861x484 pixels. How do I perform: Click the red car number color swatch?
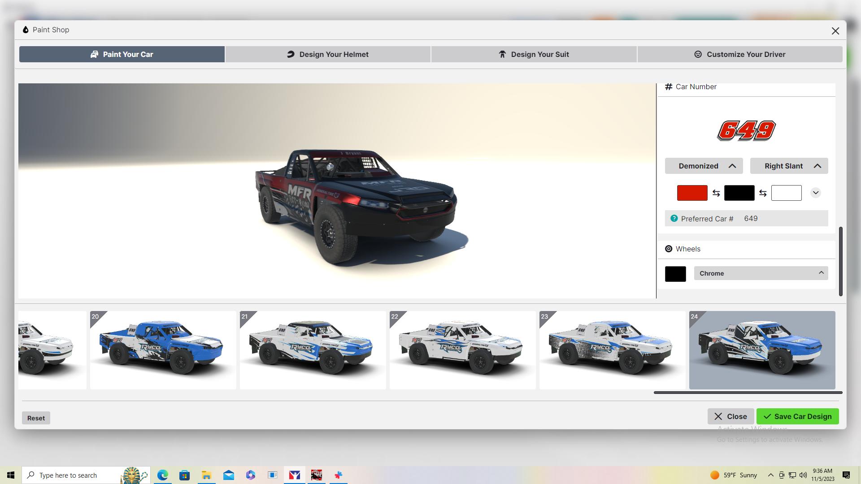(692, 193)
